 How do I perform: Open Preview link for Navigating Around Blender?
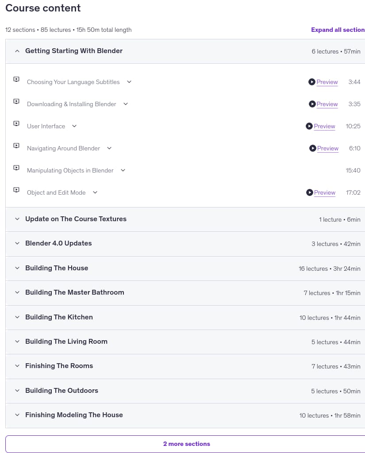tap(328, 148)
